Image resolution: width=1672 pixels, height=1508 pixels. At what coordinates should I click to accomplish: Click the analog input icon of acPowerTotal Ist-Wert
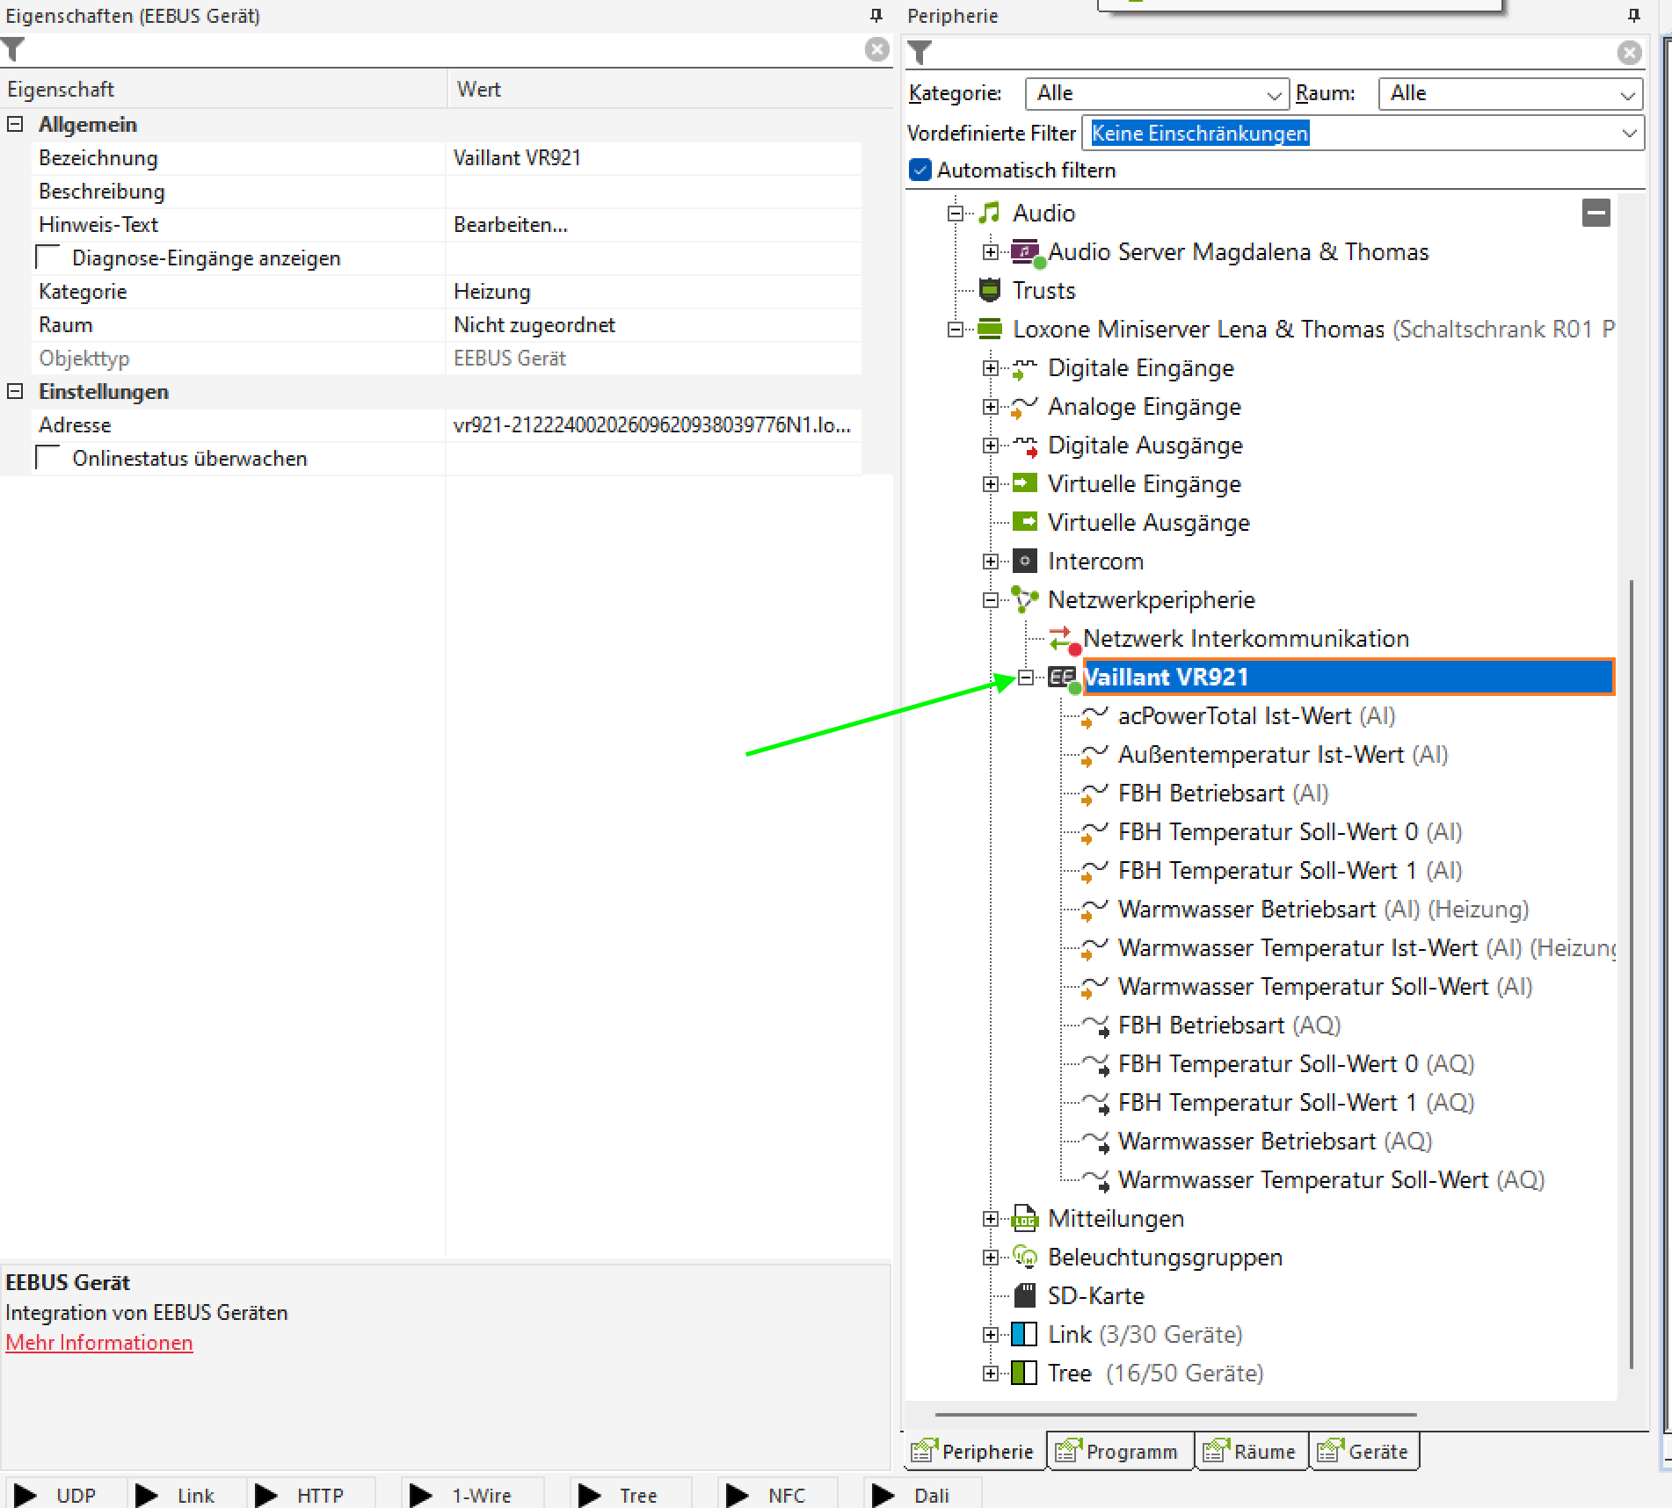1094,717
